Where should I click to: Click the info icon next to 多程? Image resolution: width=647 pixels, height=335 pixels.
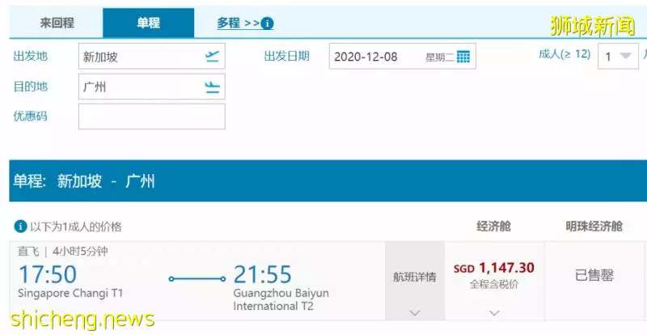[x=268, y=23]
